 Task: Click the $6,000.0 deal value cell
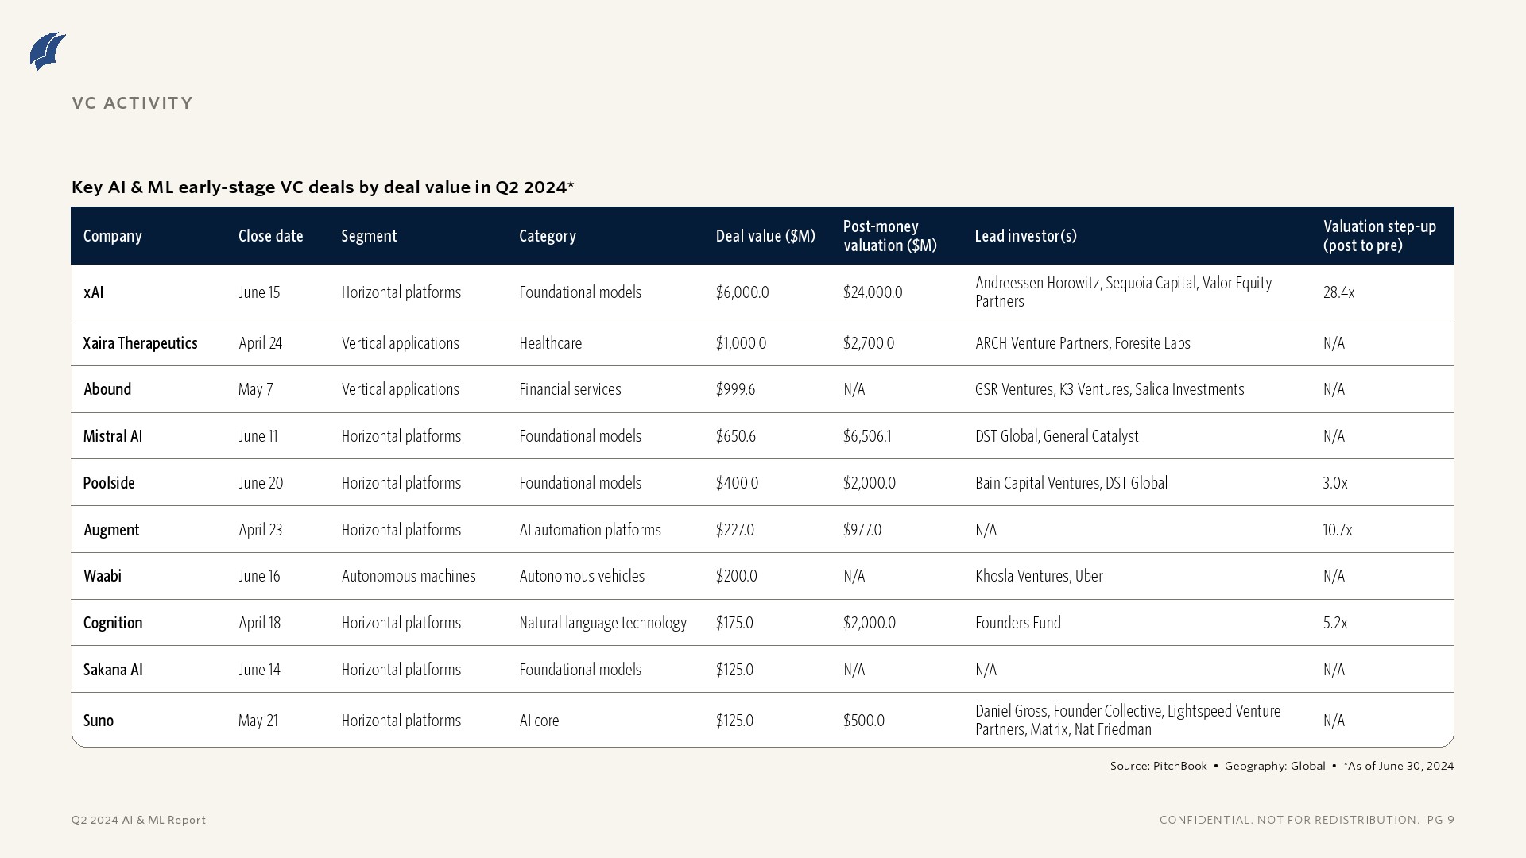[742, 292]
